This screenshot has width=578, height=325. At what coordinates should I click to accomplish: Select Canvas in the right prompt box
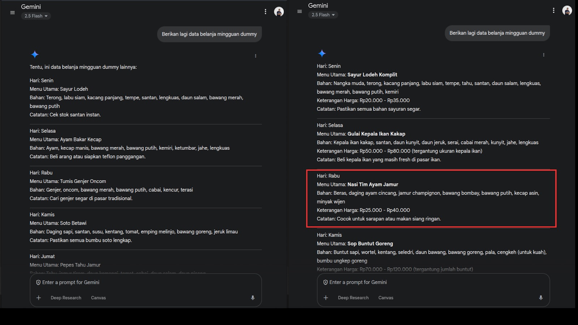(x=386, y=298)
